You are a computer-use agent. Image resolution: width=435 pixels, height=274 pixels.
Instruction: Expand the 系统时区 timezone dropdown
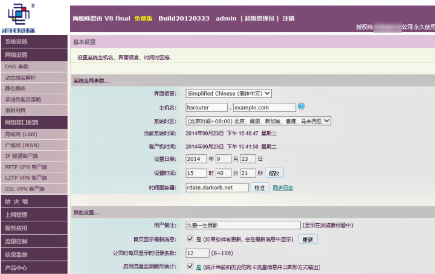(x=258, y=120)
